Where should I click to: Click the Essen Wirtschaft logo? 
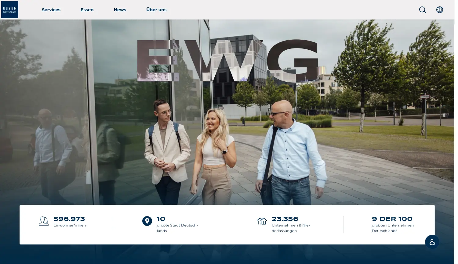pos(9,9)
